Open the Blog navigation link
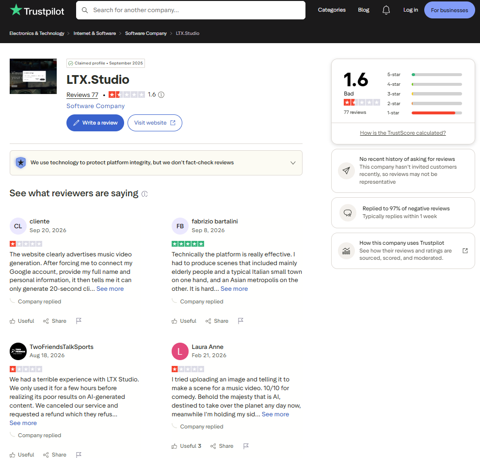This screenshot has height=458, width=480. click(x=364, y=10)
